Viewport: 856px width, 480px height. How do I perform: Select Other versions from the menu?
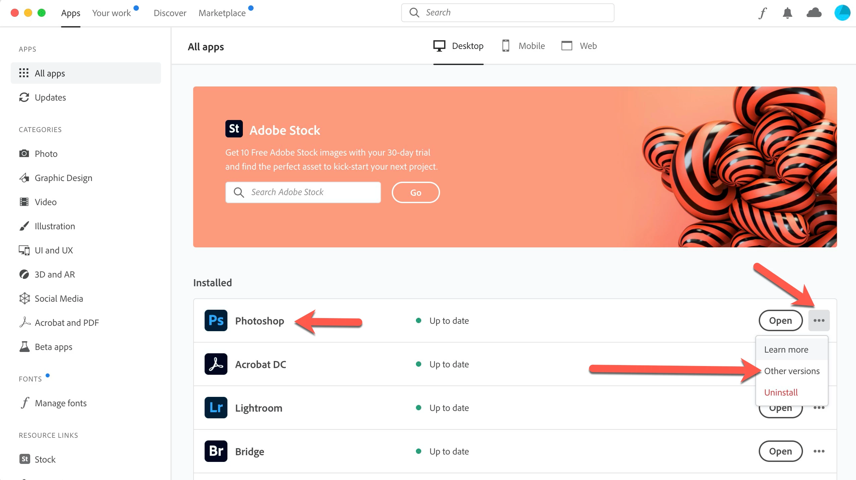[792, 371]
